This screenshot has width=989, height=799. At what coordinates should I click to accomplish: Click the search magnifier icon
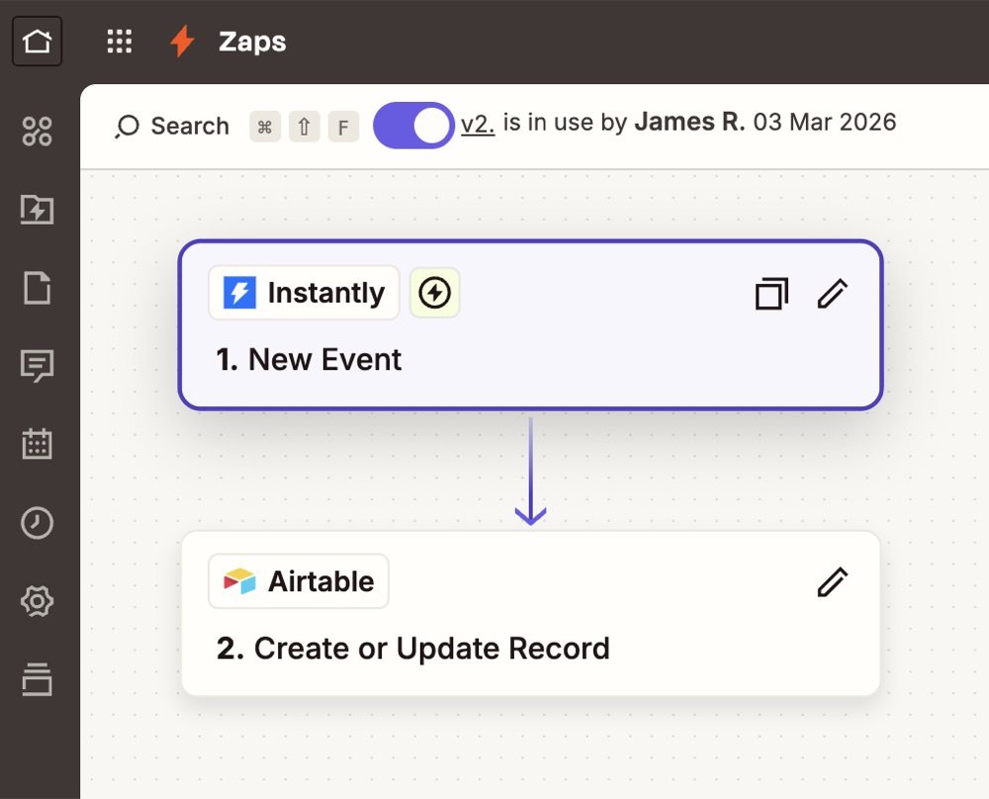(127, 127)
